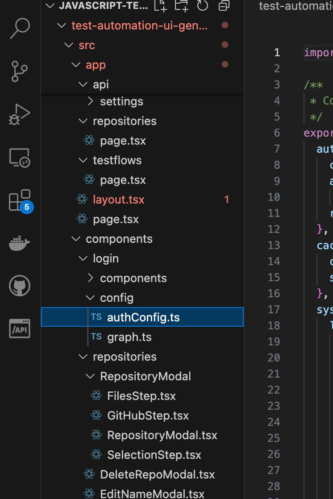Viewport: 333px width, 499px height.
Task: Open graph.ts file
Action: coord(129,337)
